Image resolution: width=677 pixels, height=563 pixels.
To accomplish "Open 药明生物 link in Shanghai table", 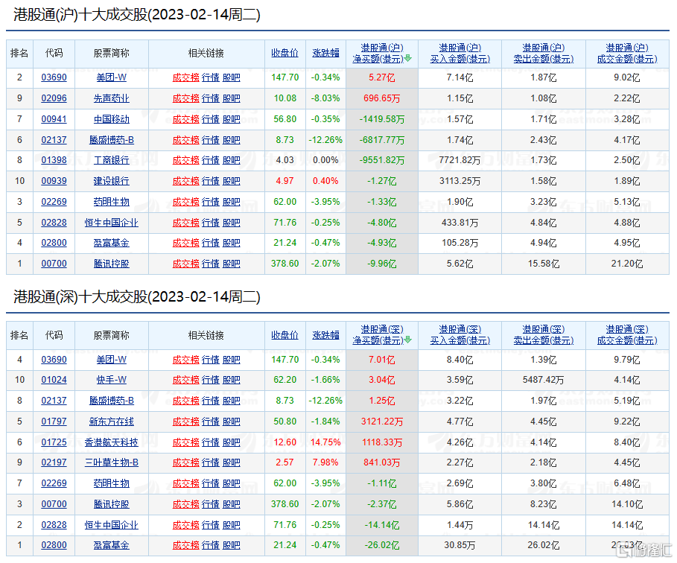I will 112,202.
